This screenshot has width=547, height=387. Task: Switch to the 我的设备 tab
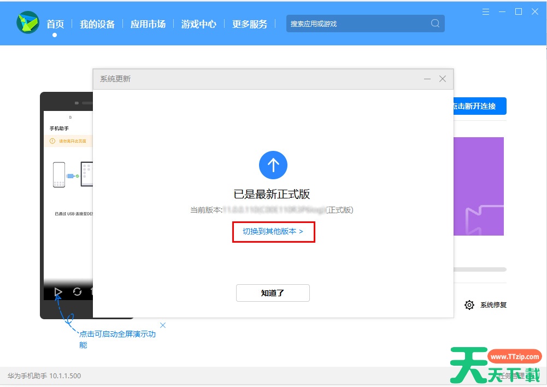pos(97,24)
